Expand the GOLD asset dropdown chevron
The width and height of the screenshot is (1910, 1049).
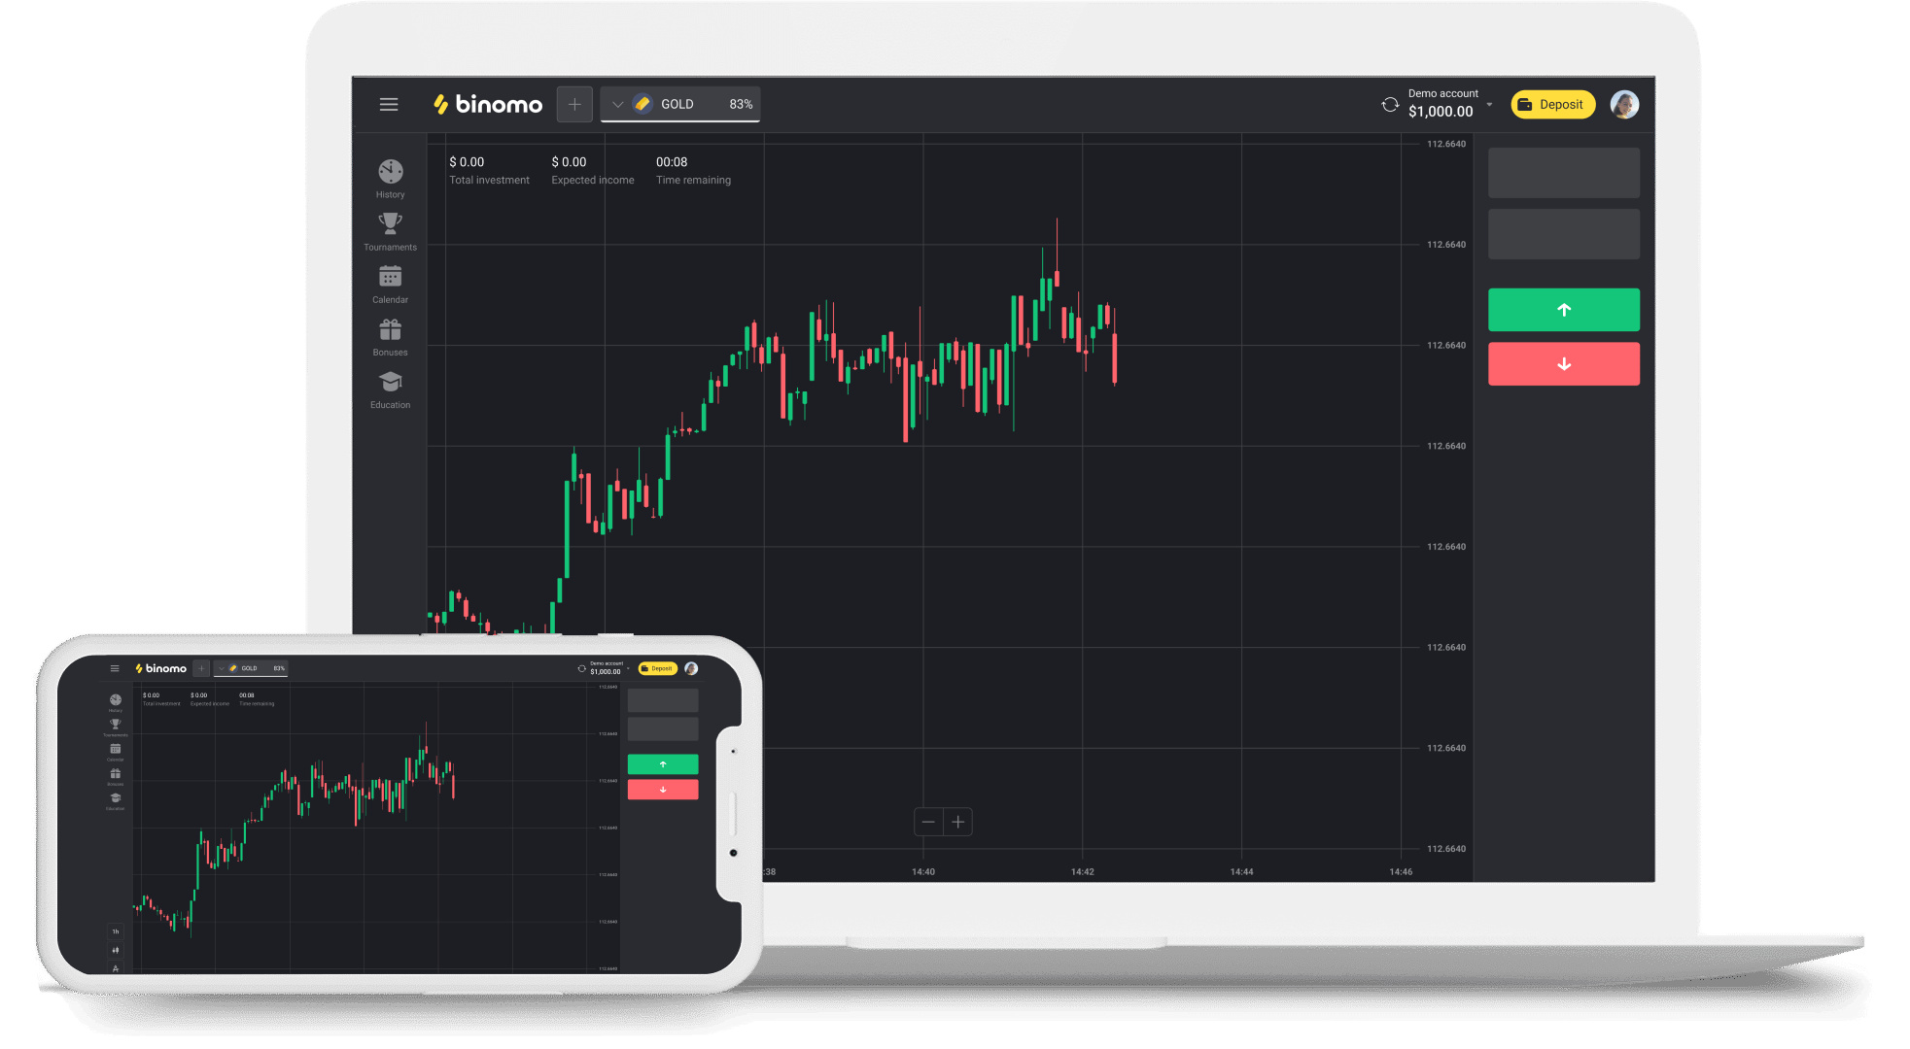coord(617,104)
